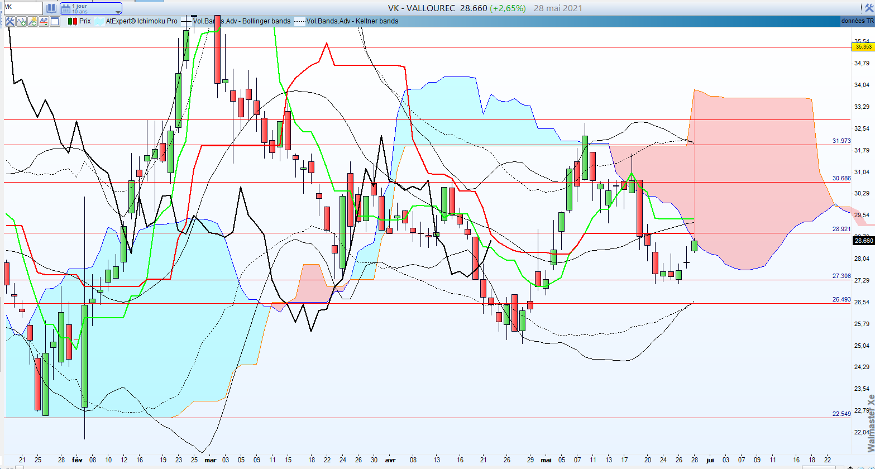
Task: Click the add object star-plus icon
Action: [x=32, y=21]
